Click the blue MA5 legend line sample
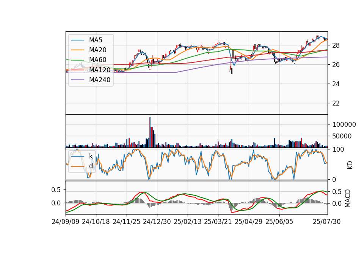Screen dimensions: 364x261 coord(77,40)
